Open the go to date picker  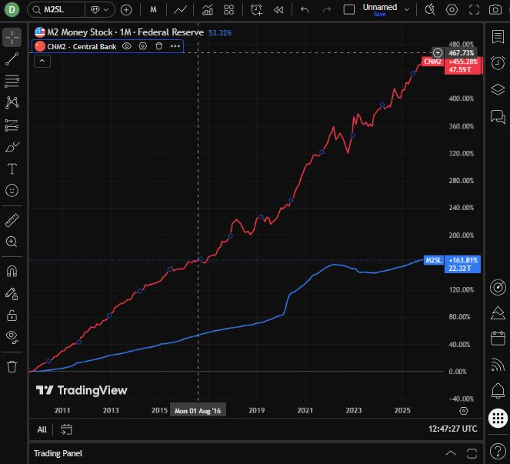(x=66, y=429)
